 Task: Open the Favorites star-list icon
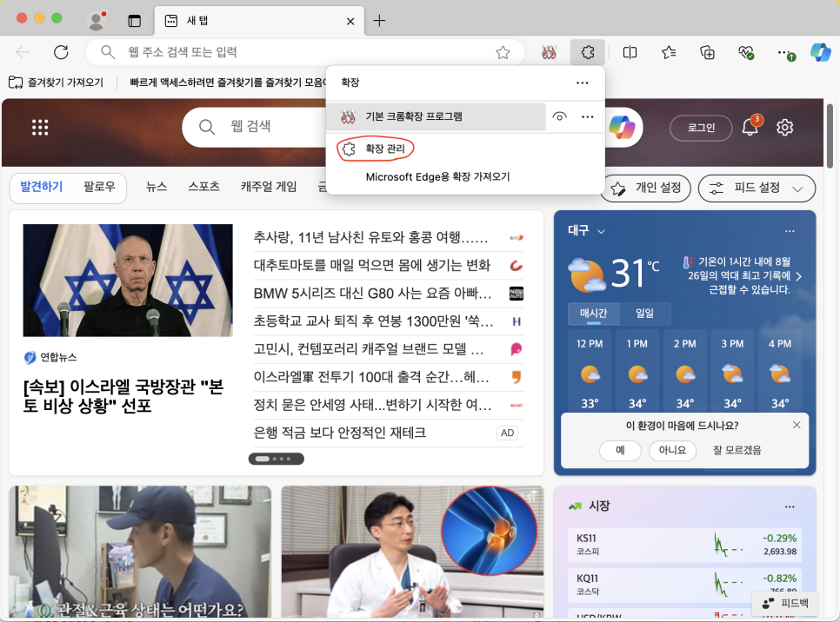[x=669, y=53]
